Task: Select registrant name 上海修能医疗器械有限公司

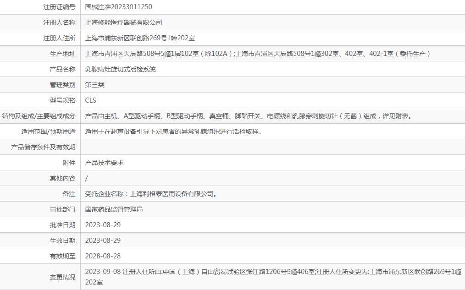Action: pos(124,22)
